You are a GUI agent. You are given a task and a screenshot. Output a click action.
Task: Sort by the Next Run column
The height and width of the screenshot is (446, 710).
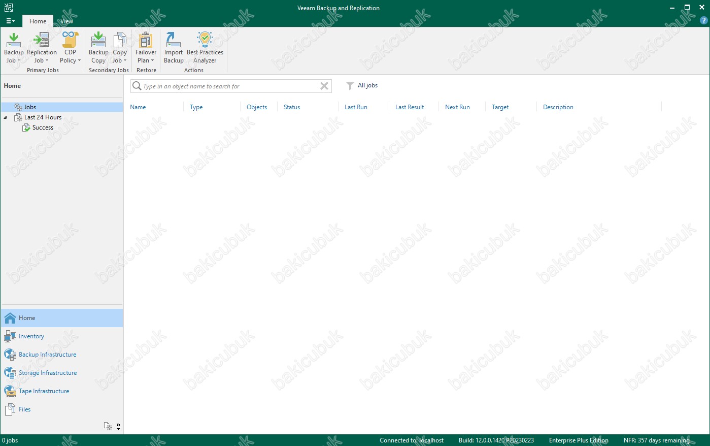click(457, 107)
